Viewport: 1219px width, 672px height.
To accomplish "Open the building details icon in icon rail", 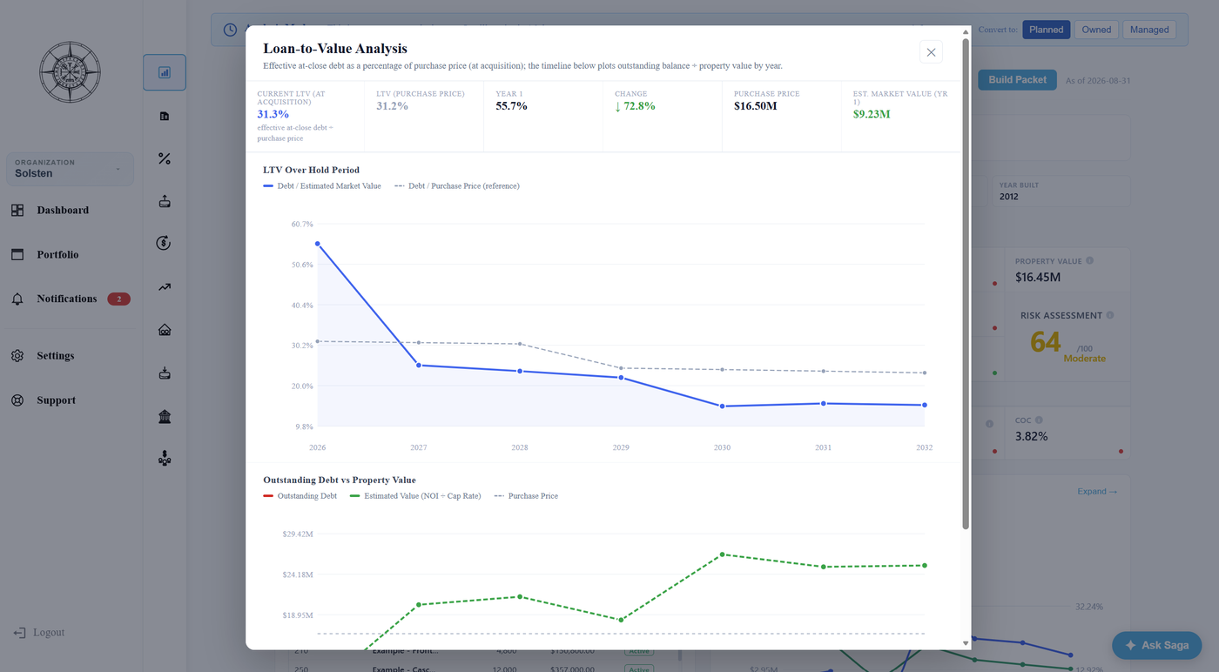I will click(165, 116).
